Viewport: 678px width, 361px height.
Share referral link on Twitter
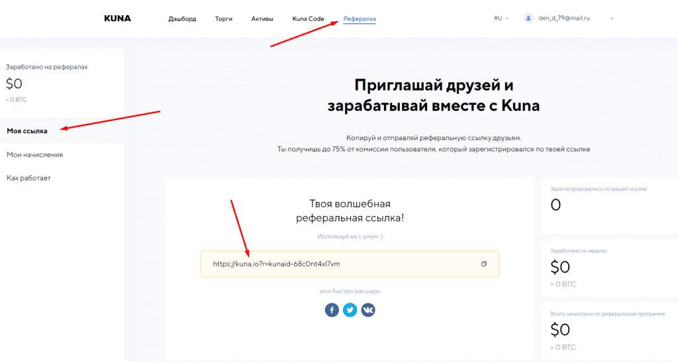[350, 310]
